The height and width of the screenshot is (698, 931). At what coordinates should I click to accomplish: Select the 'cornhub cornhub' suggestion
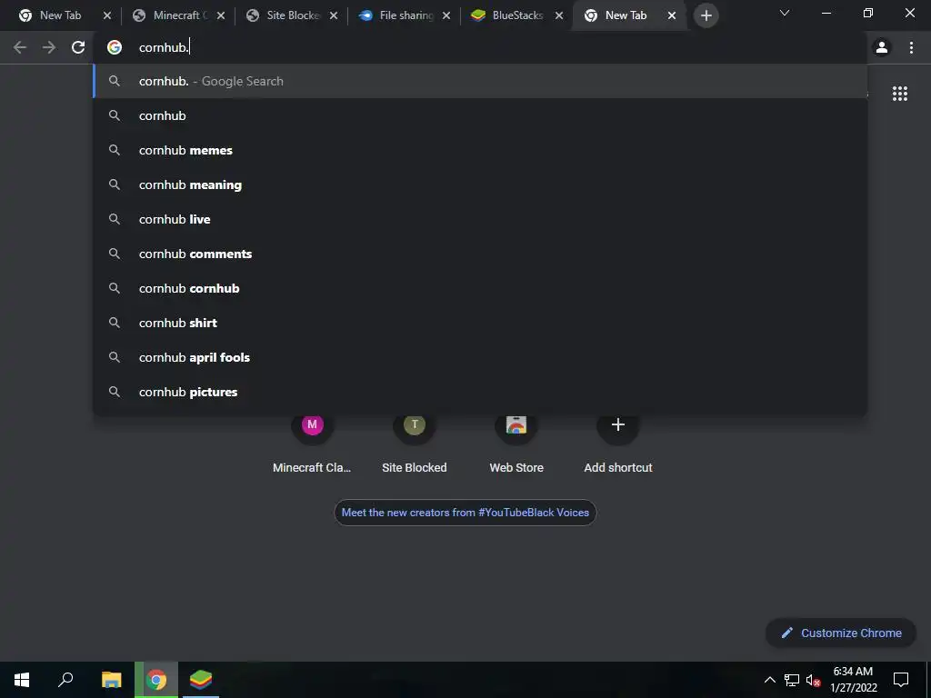[480, 288]
